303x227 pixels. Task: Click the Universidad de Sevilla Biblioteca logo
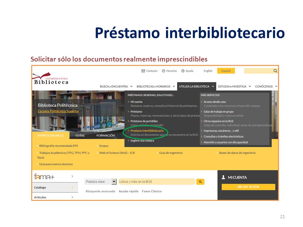[x=50, y=79]
